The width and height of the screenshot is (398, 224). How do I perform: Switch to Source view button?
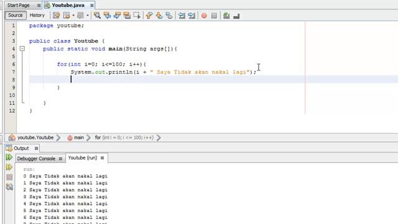[16, 15]
